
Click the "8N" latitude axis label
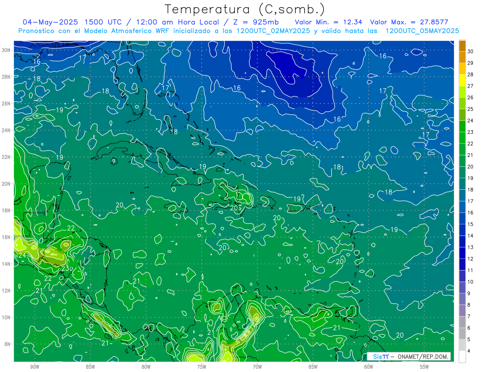click(8, 344)
